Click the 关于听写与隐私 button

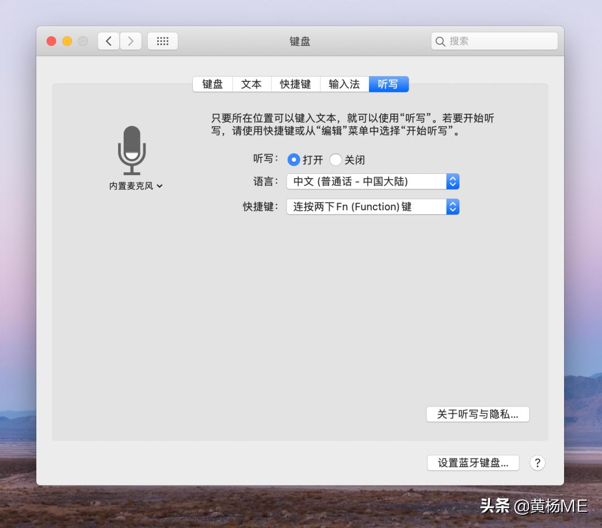click(x=477, y=414)
